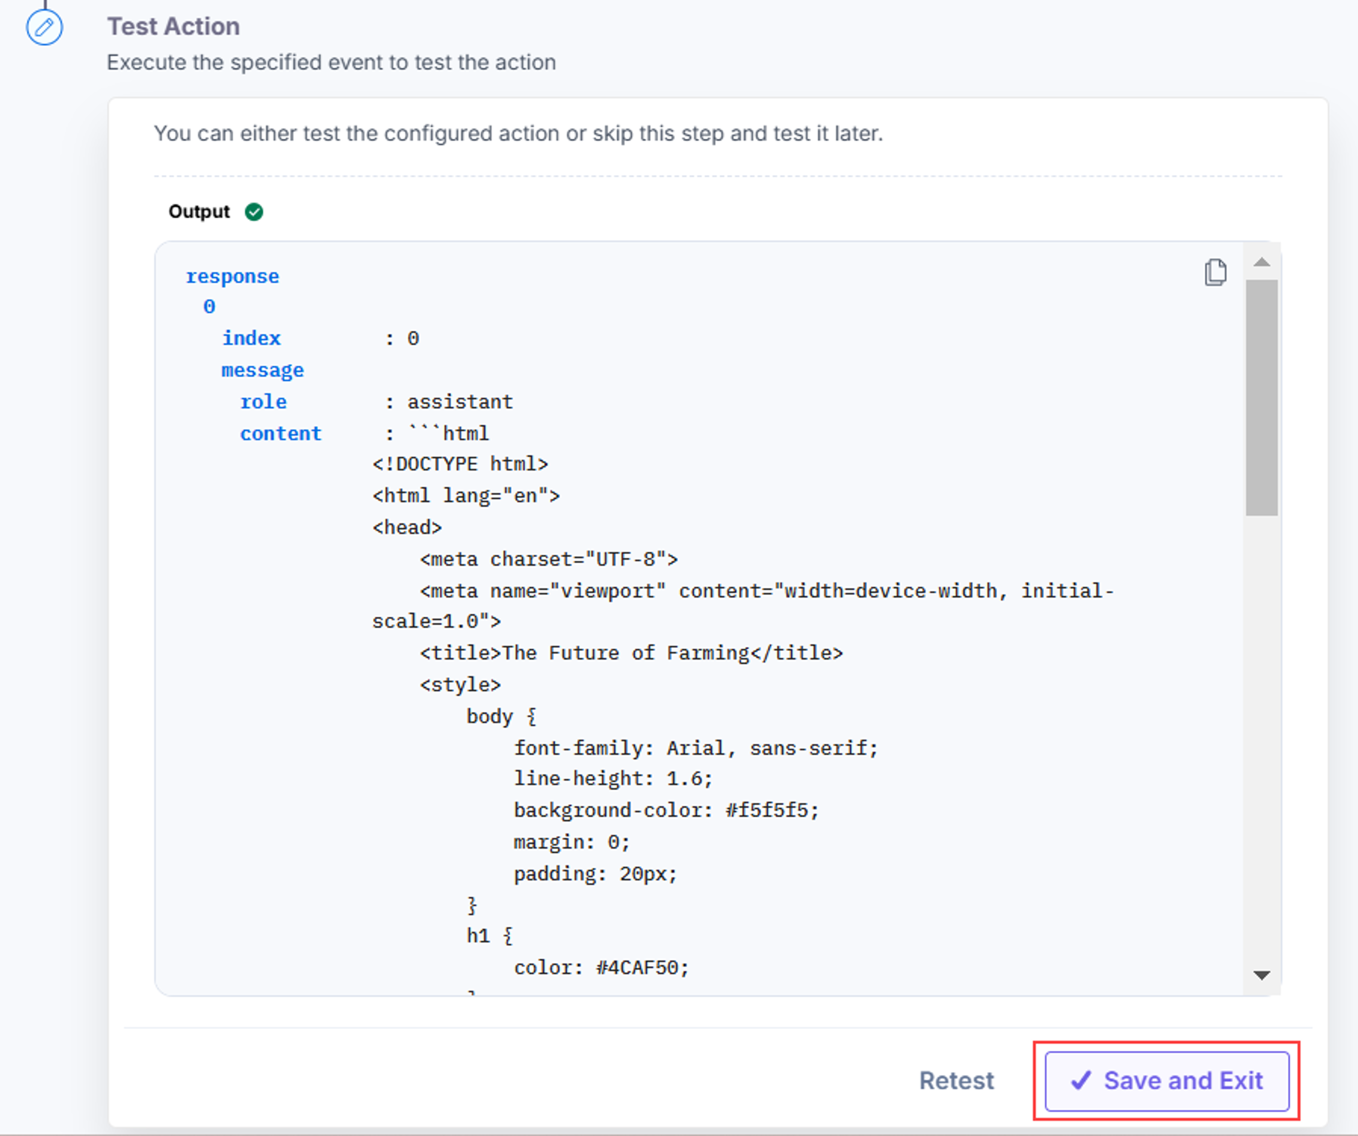Click the '<style>' tag line
The image size is (1358, 1136).
460,685
